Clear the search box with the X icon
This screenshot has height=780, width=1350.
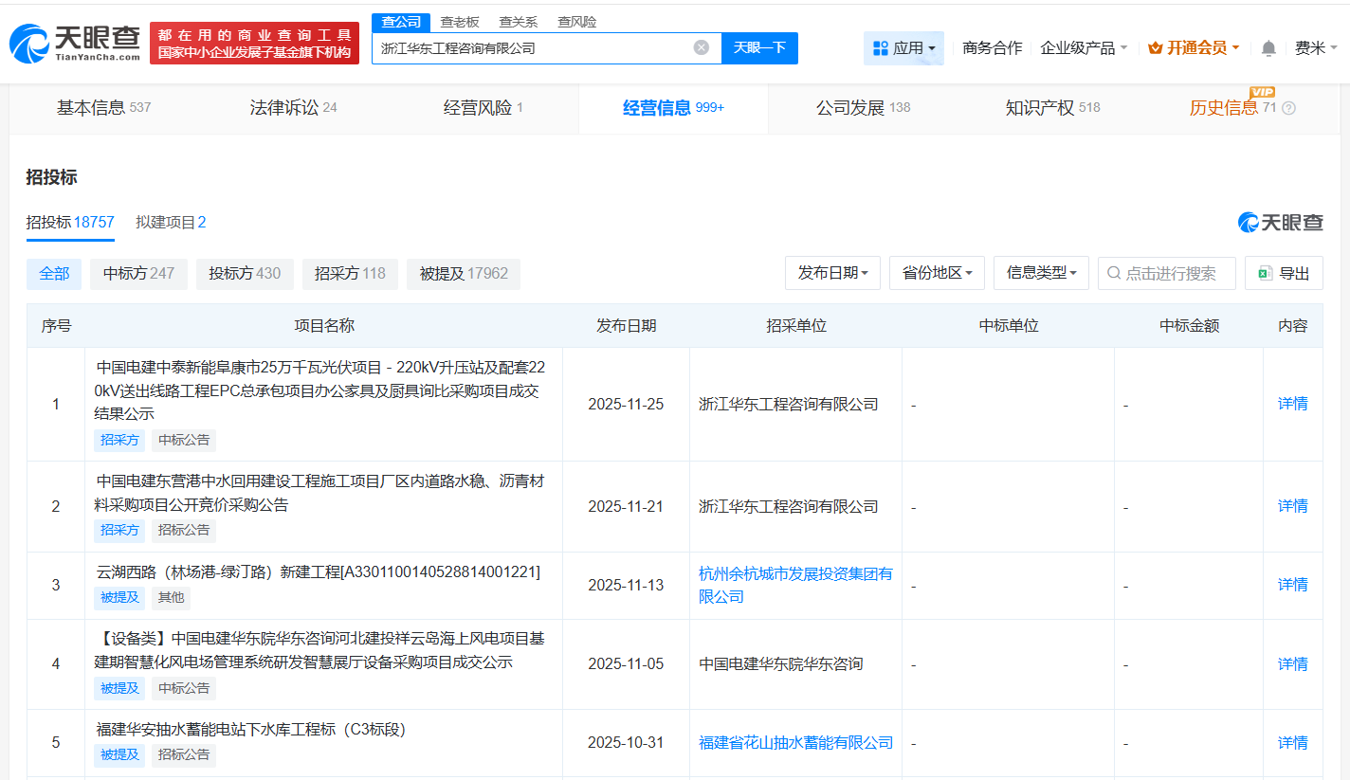701,47
